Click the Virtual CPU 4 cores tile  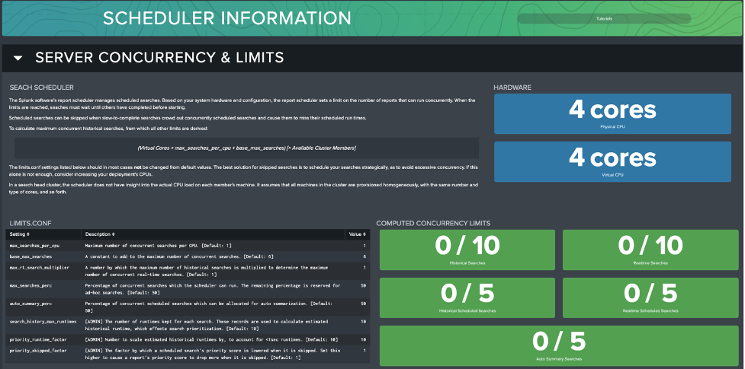612,161
